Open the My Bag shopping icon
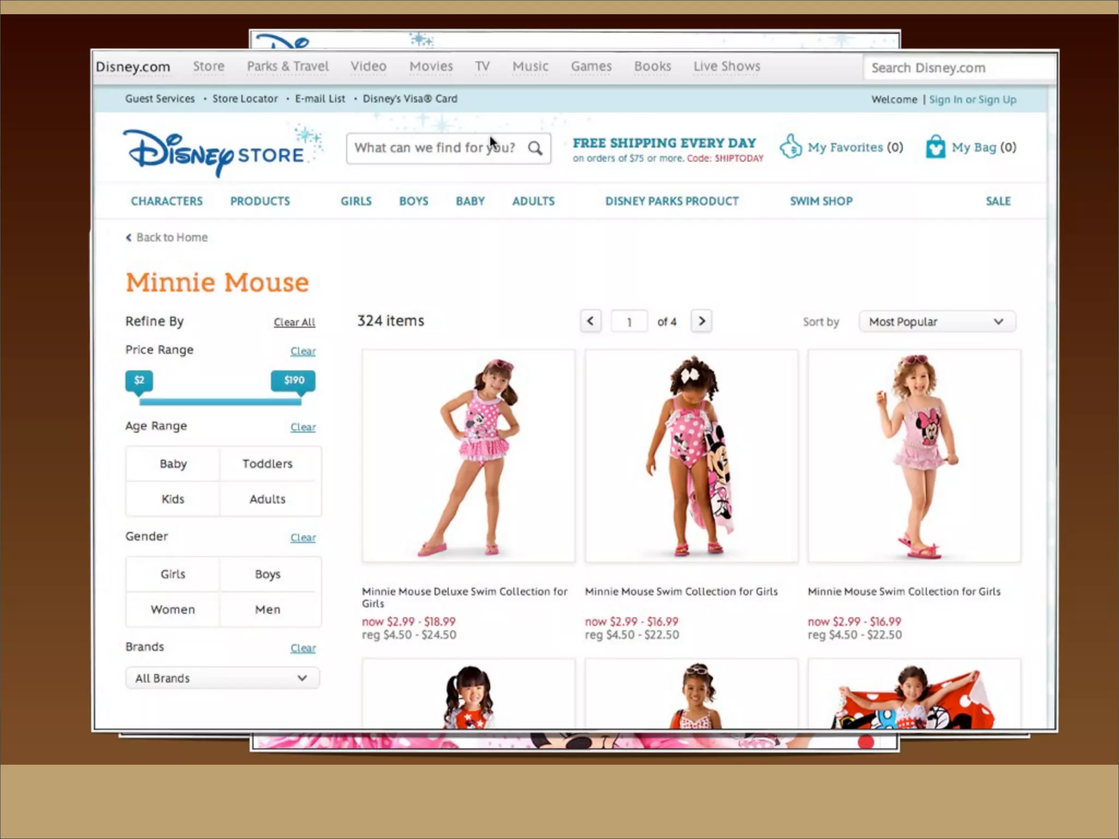The image size is (1119, 839). (x=935, y=147)
